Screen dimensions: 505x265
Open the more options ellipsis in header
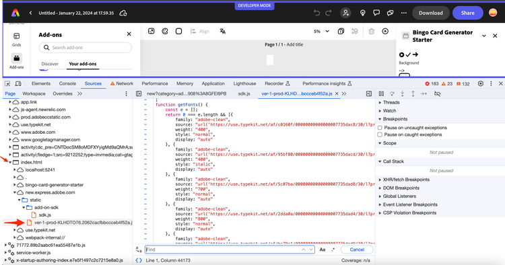click(404, 13)
